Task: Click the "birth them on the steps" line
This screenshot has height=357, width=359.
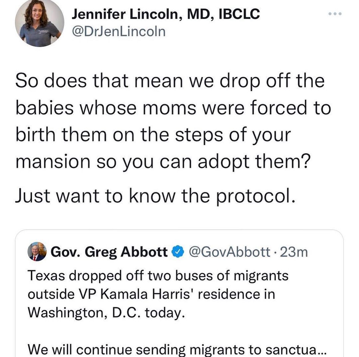Action: (x=153, y=135)
